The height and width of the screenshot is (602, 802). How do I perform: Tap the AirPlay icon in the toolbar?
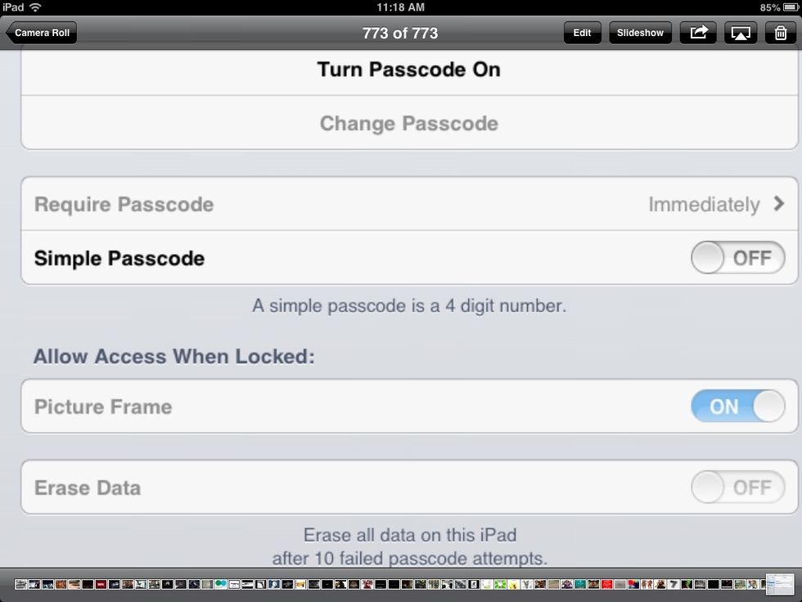741,33
